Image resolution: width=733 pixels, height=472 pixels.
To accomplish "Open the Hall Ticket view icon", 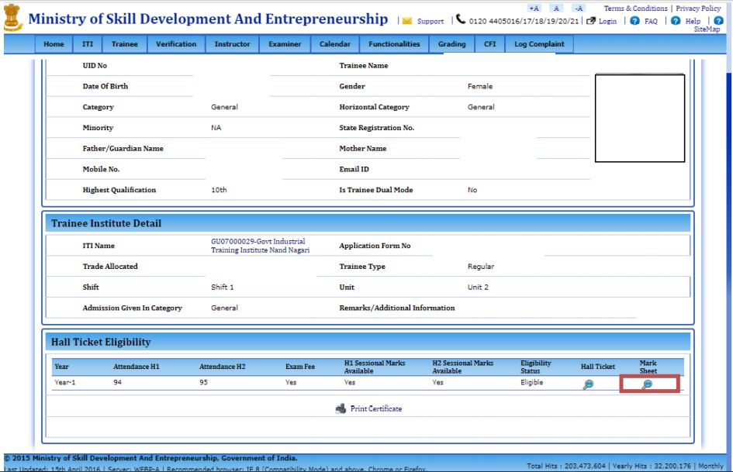I will [x=590, y=383].
